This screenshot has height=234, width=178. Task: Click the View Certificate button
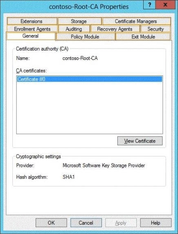pos(140,141)
